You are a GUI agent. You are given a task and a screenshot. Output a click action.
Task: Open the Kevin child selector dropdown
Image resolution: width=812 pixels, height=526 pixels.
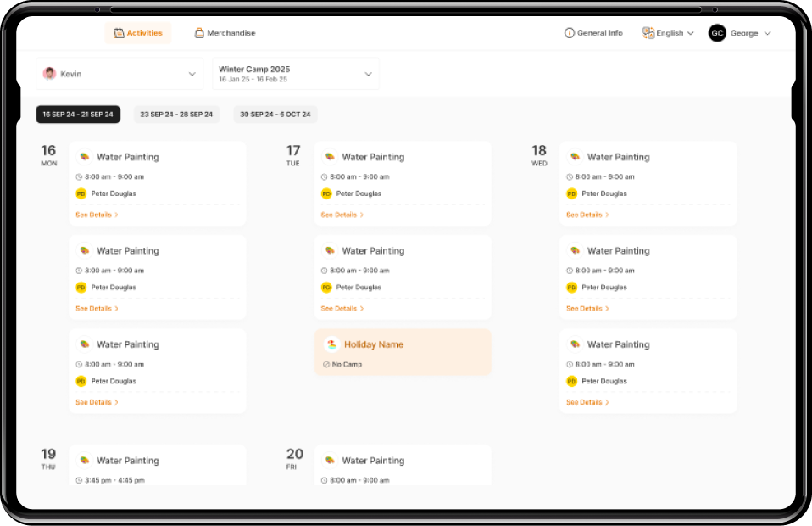tap(192, 74)
